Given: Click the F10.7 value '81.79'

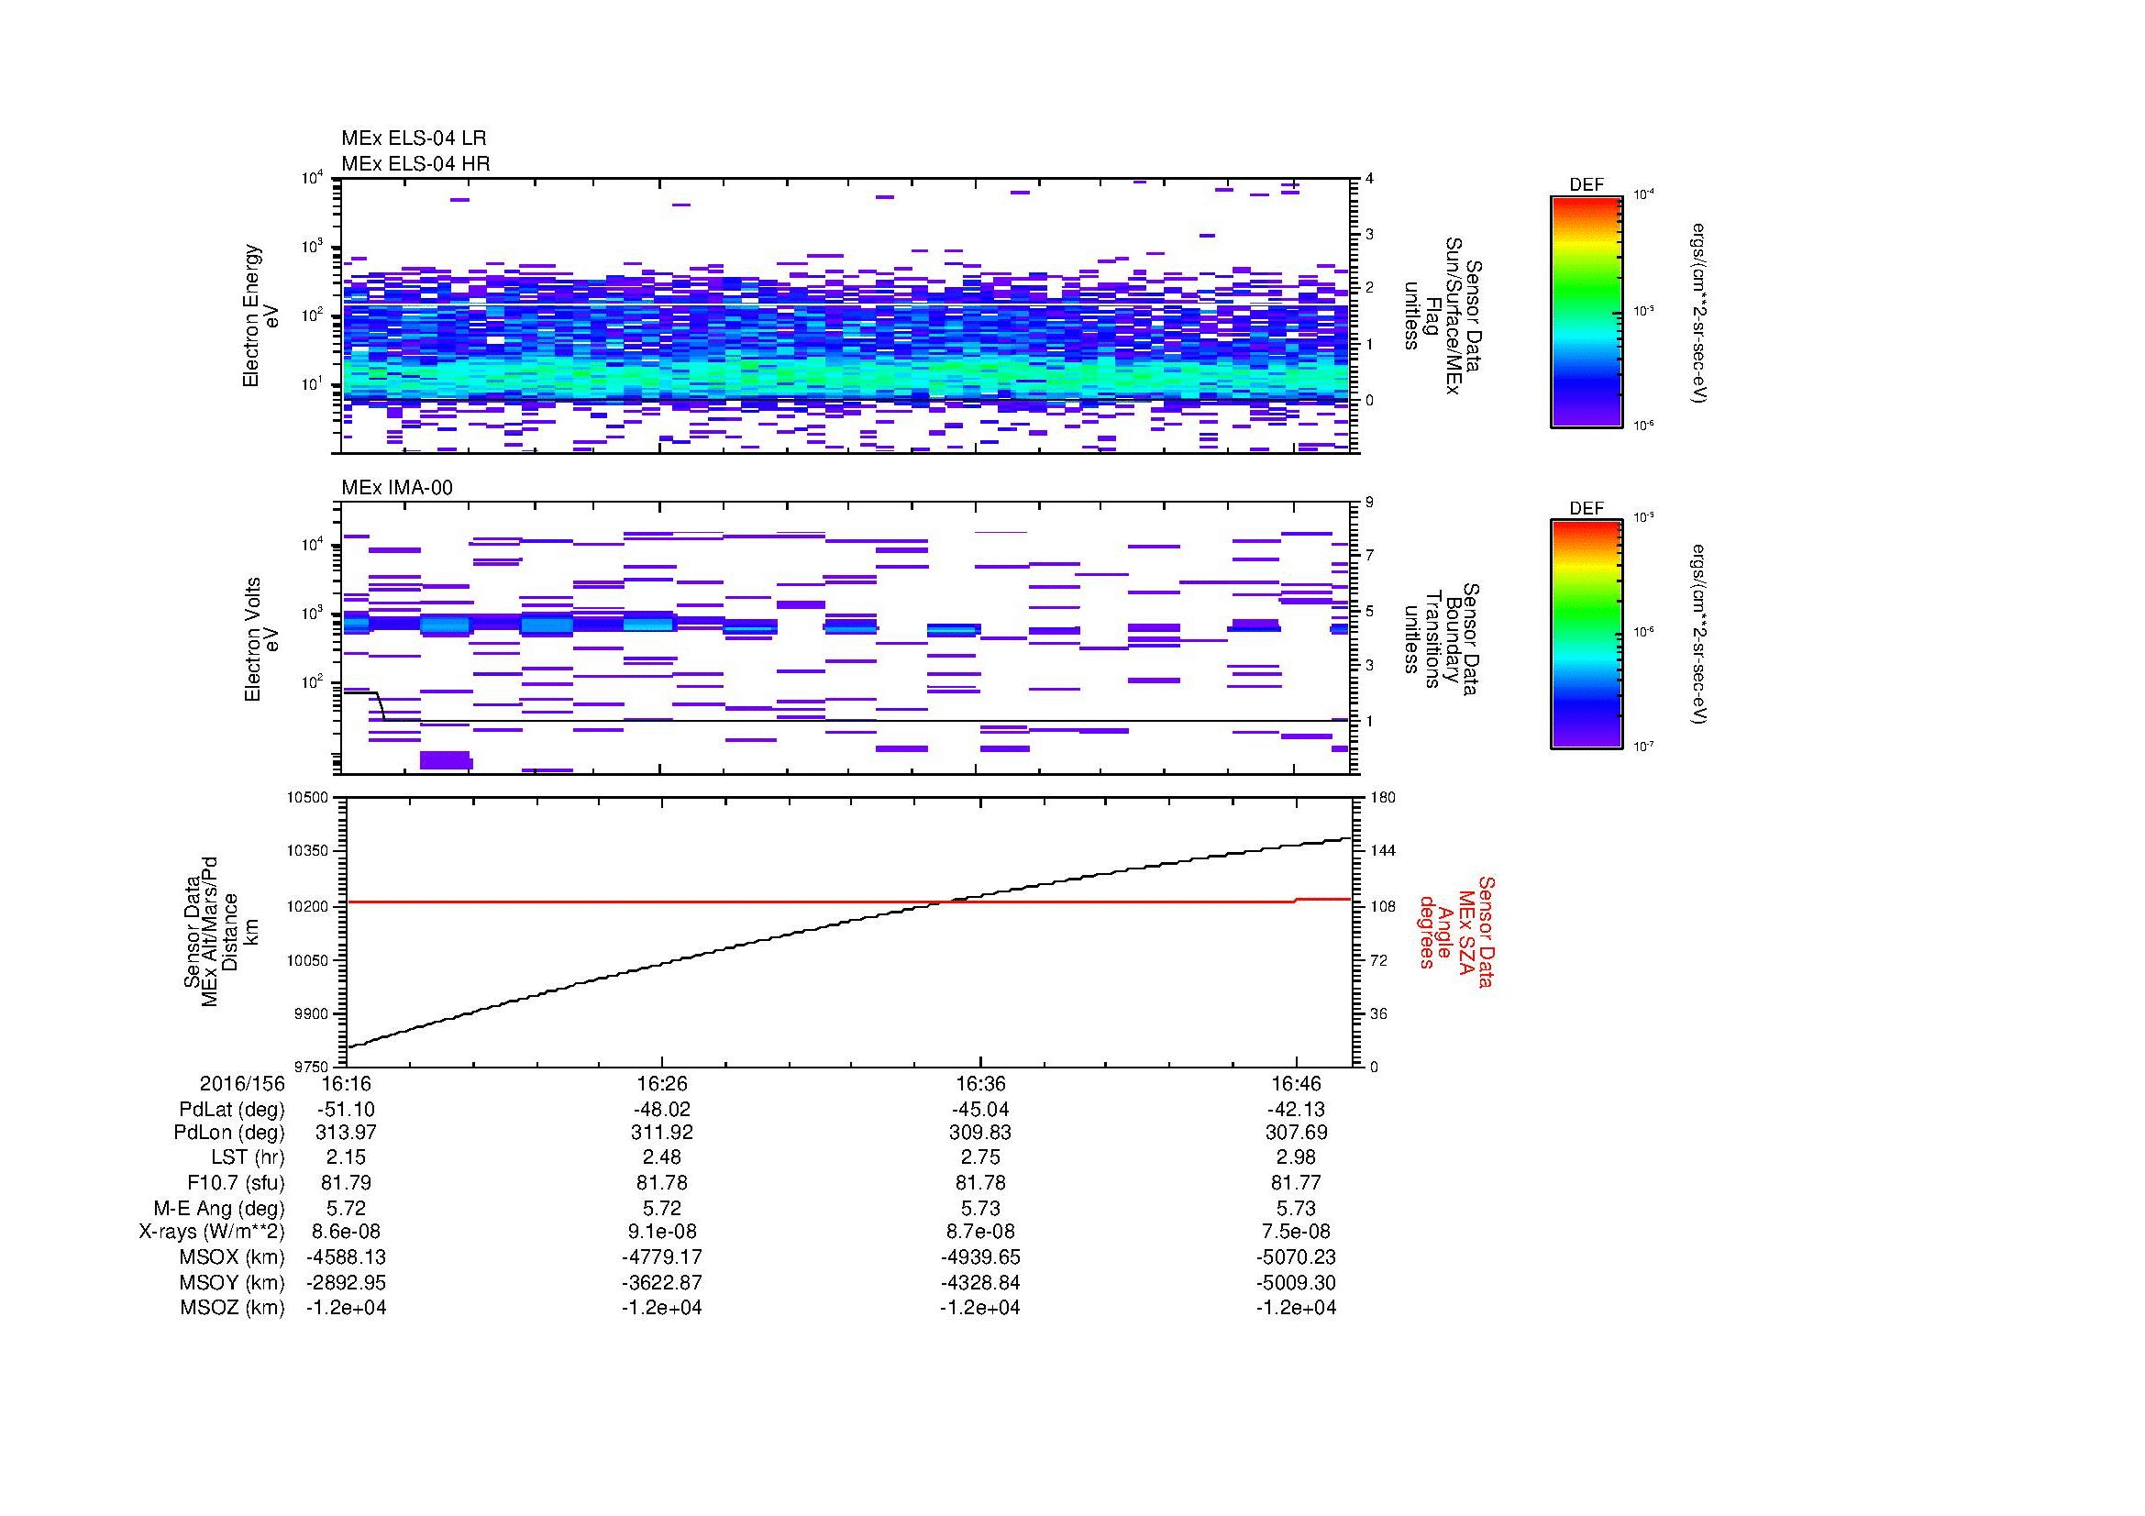Looking at the screenshot, I should [346, 1183].
